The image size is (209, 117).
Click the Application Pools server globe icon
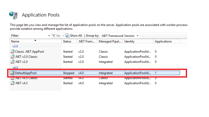pyautogui.click(x=13, y=15)
